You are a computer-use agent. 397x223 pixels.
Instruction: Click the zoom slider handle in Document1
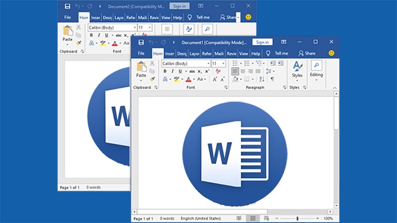[x=297, y=218]
